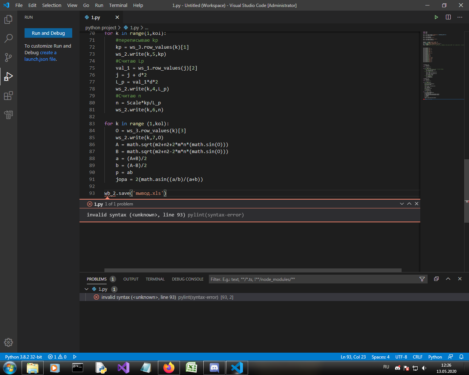Go to previous problem in peek view
This screenshot has height=375, width=469.
click(409, 204)
